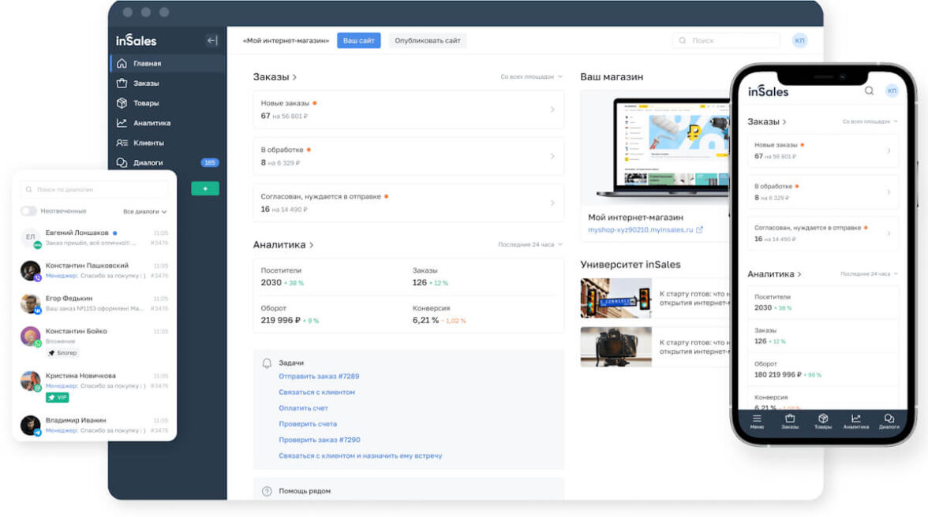Image resolution: width=928 pixels, height=517 pixels.
Task: Open the КП user avatar in header
Action: 799,40
